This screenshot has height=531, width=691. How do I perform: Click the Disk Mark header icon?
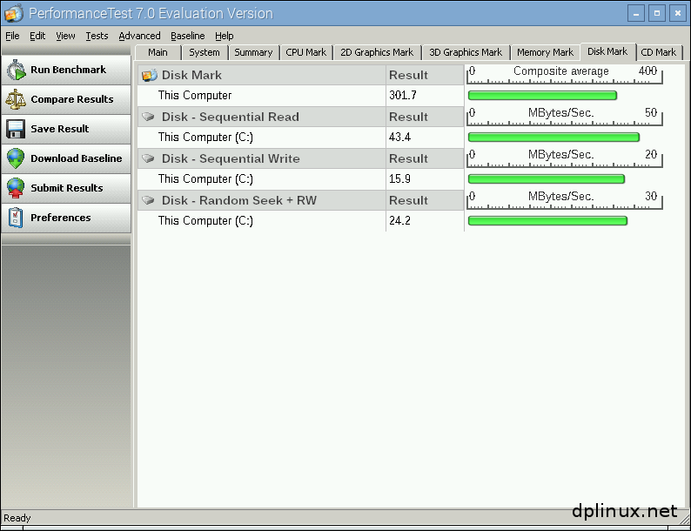[x=150, y=76]
